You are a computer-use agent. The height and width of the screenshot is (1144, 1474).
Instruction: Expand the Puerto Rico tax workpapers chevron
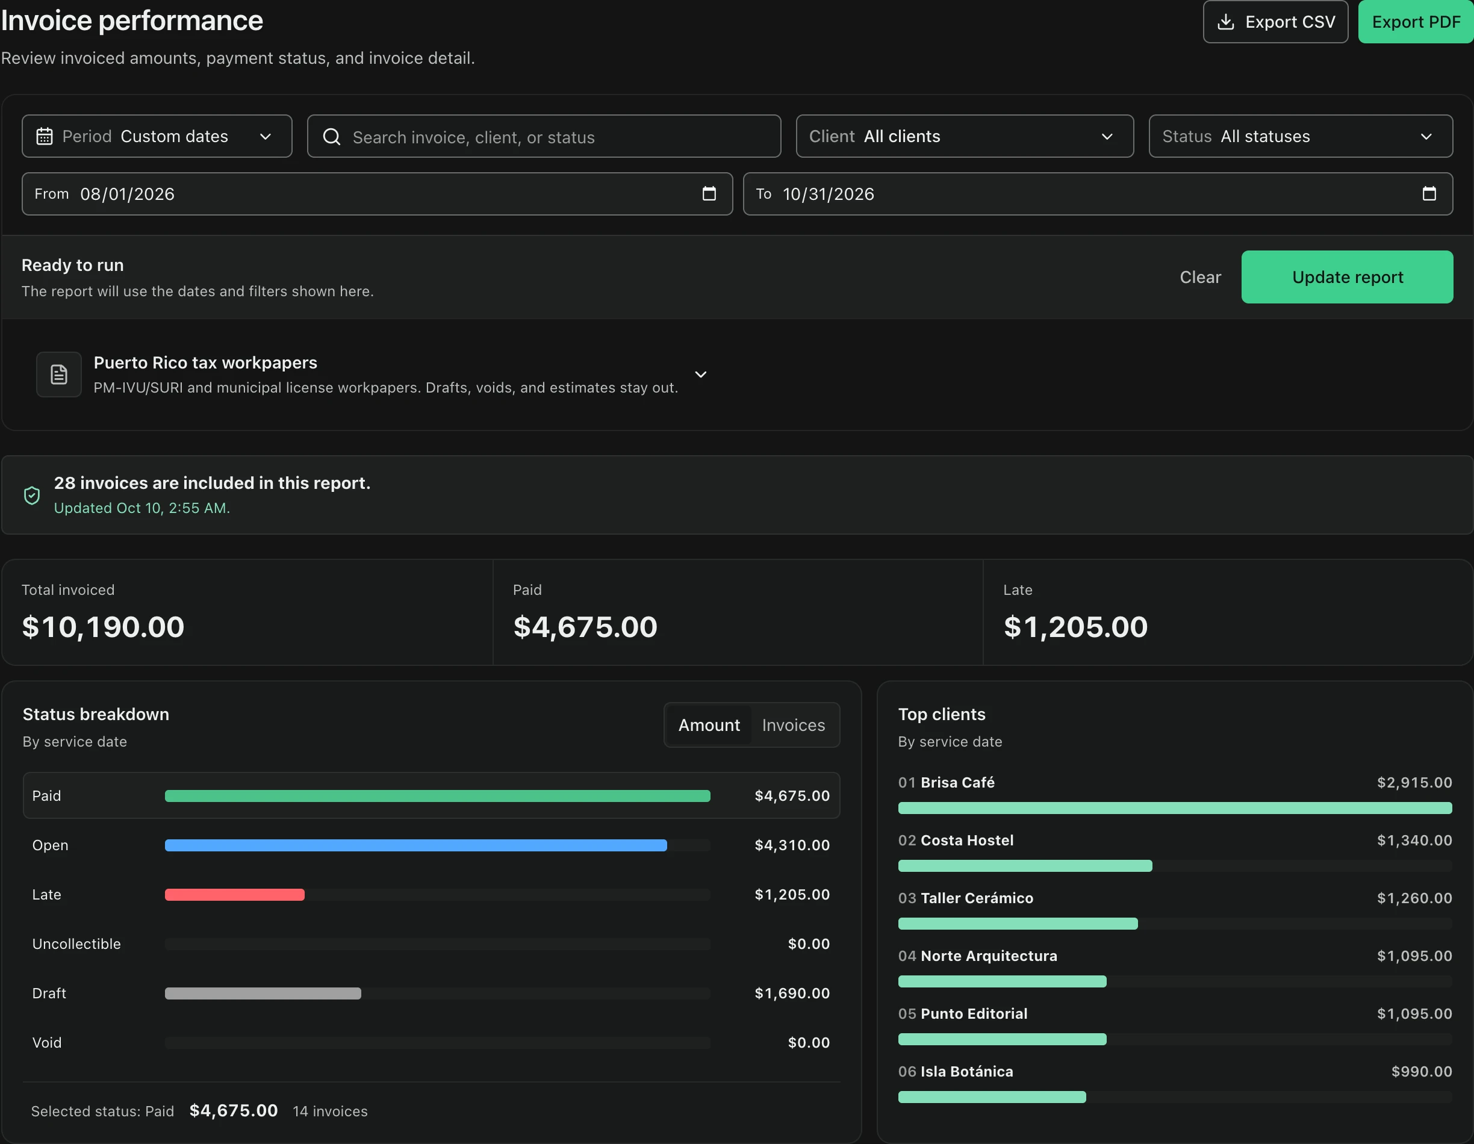(x=700, y=375)
